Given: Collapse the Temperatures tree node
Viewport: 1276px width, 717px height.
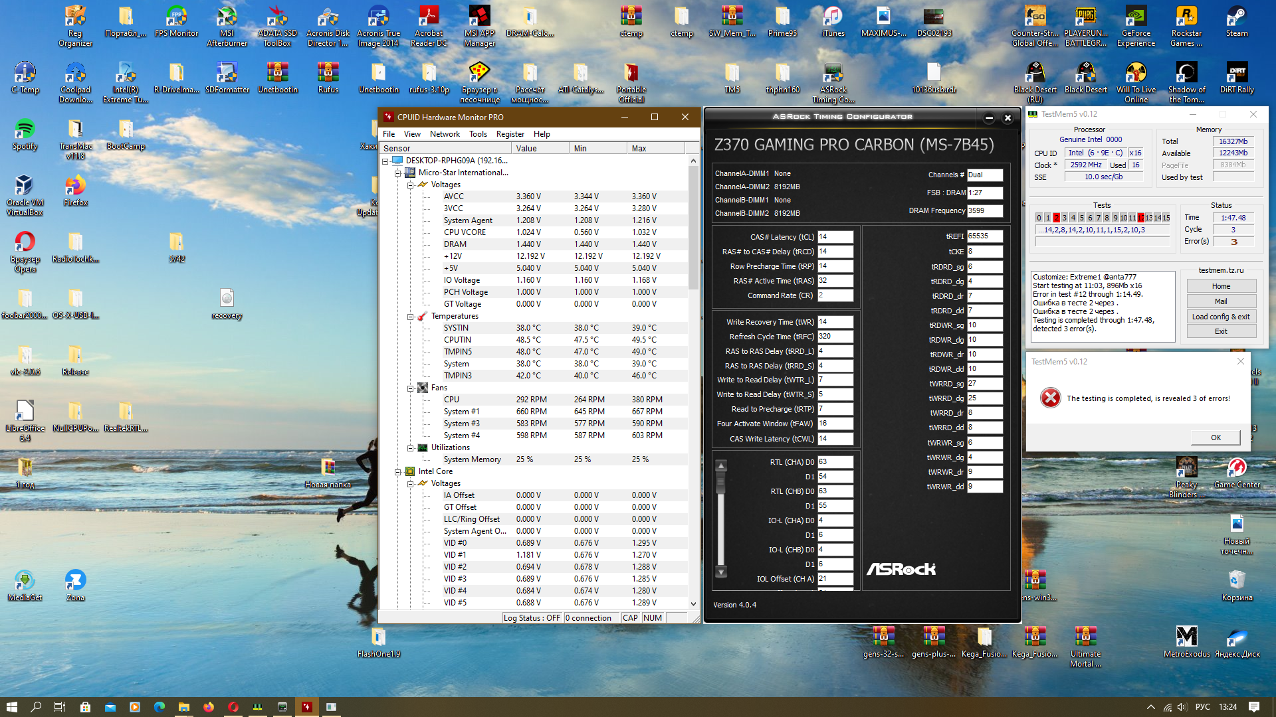Looking at the screenshot, I should (x=411, y=317).
